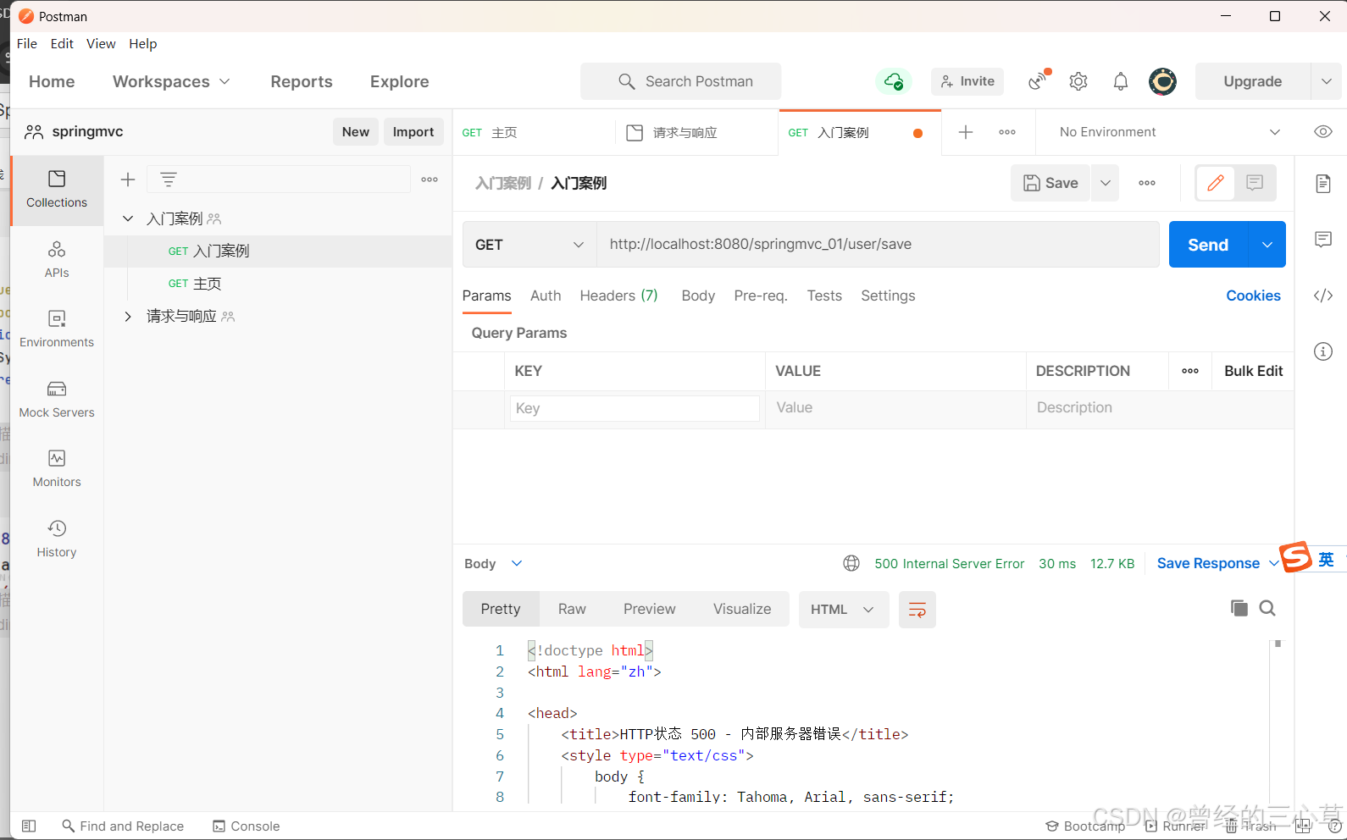The height and width of the screenshot is (840, 1347).
Task: Select the GET 主页 request in sidebar
Action: (279, 284)
